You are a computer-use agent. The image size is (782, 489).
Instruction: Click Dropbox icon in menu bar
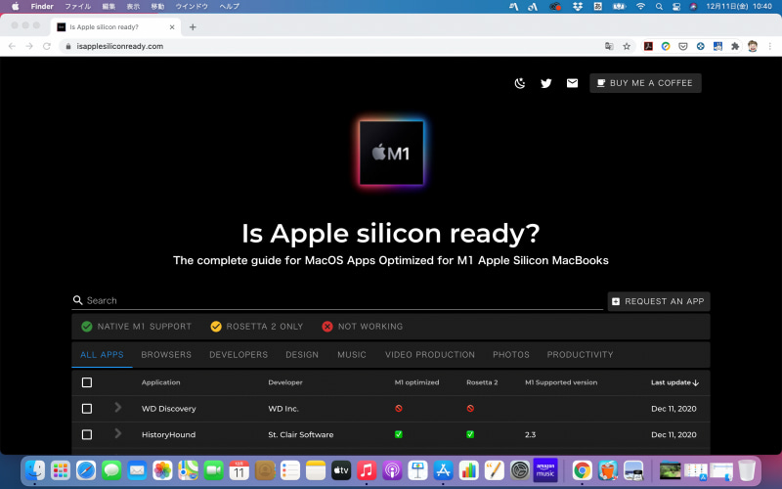(578, 7)
